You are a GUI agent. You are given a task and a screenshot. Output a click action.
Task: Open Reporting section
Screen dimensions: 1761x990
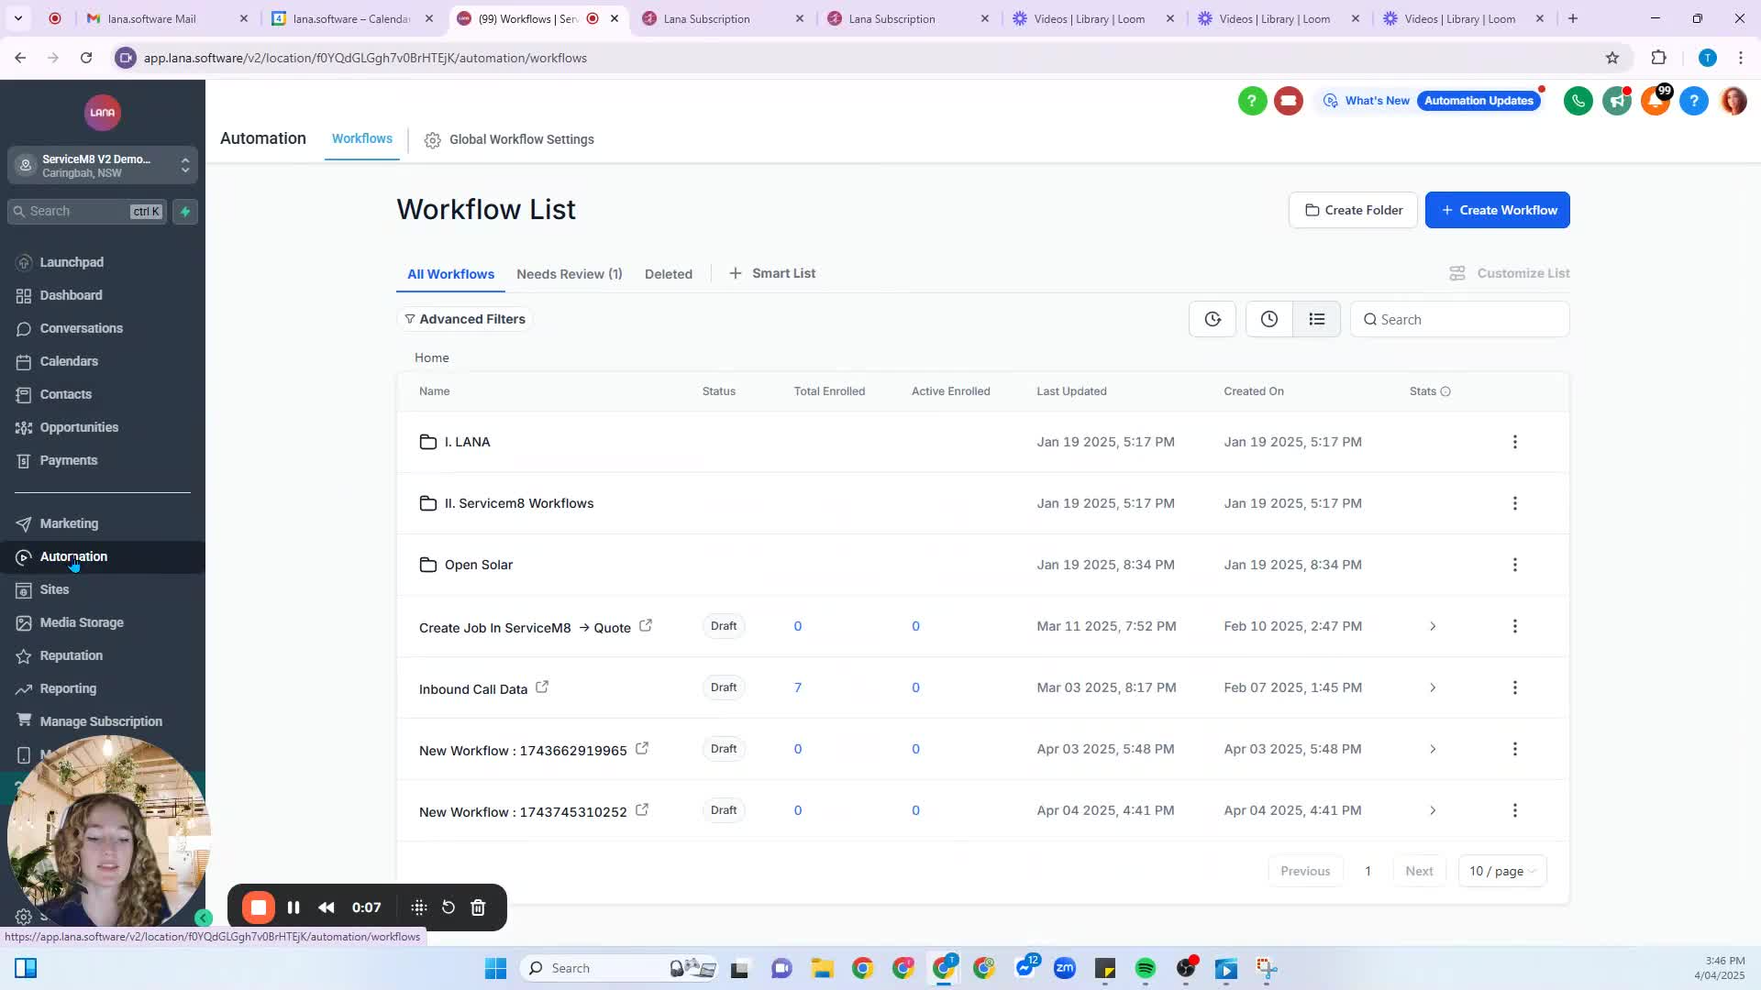pos(68,688)
